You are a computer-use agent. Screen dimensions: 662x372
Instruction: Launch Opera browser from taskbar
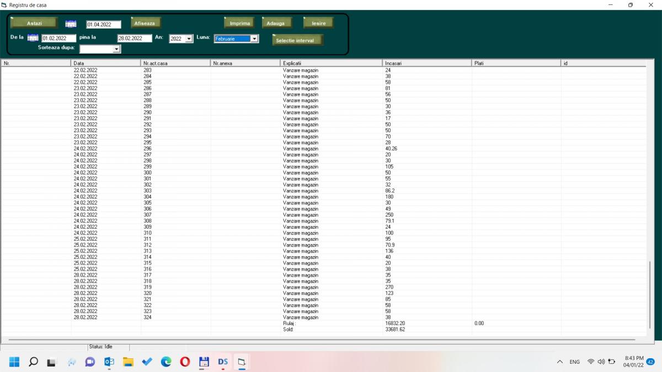pos(185,362)
